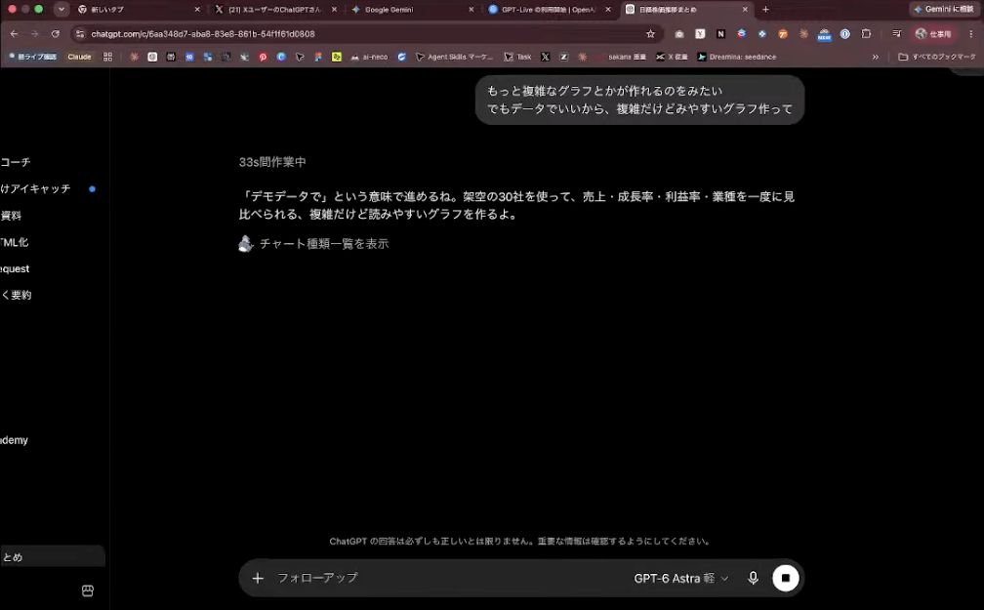Close the Google Gemini tab
The image size is (984, 610).
pos(471,10)
